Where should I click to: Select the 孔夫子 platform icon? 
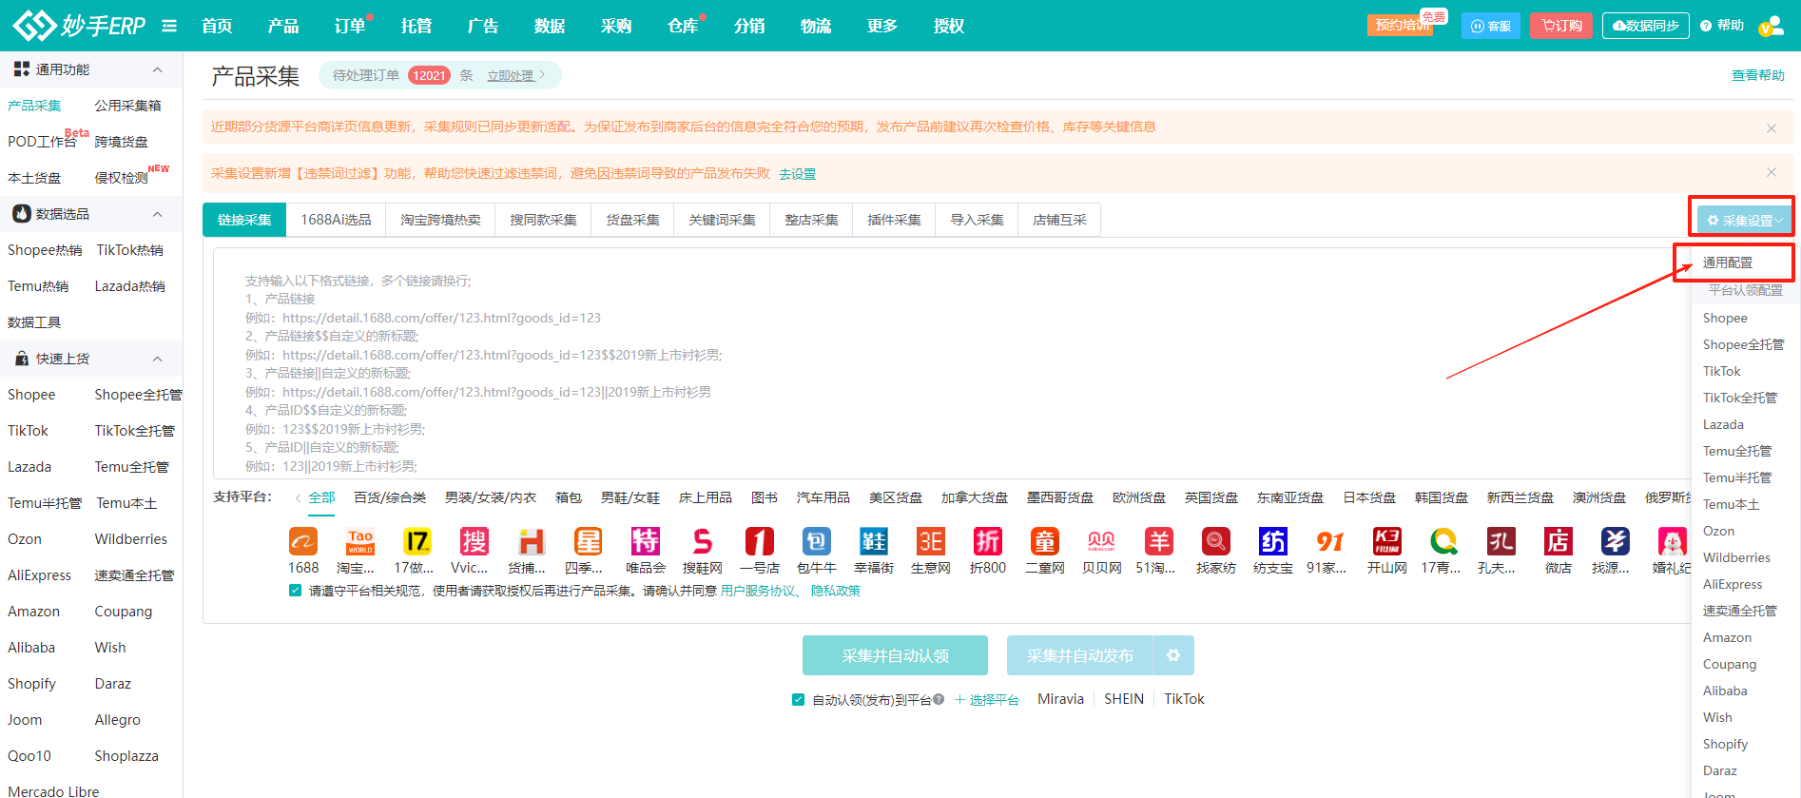(x=1501, y=541)
